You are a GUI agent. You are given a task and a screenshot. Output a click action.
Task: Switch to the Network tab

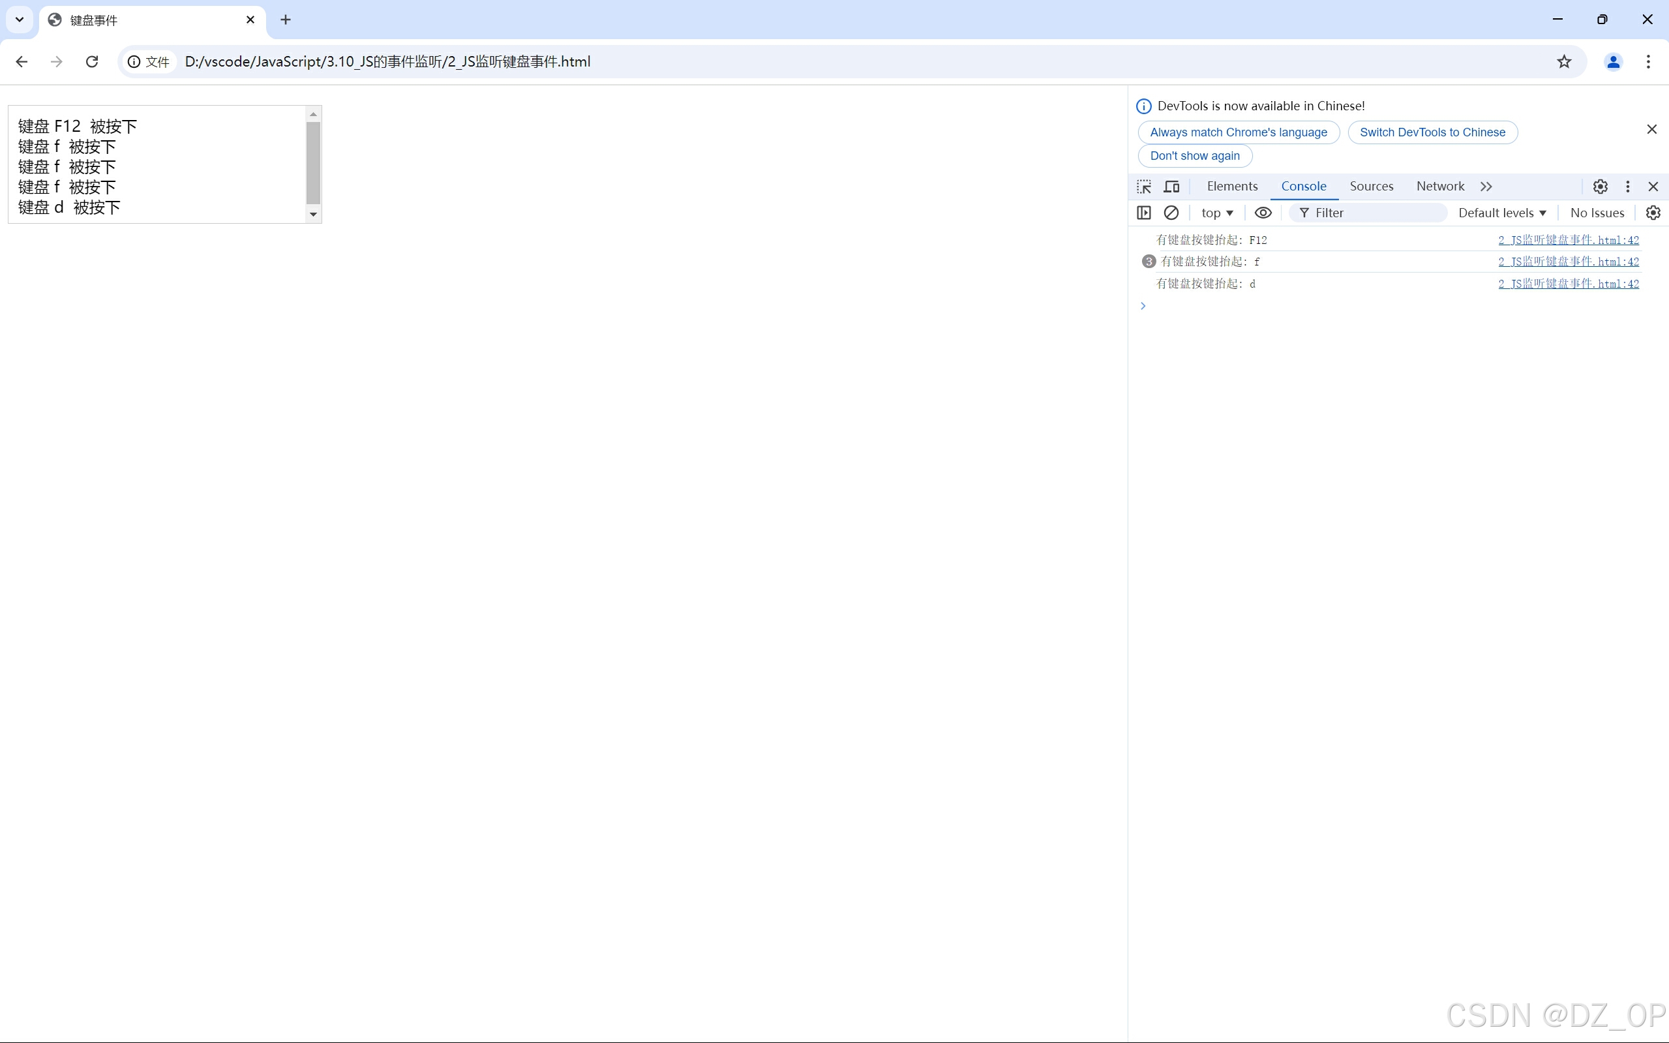click(1440, 187)
